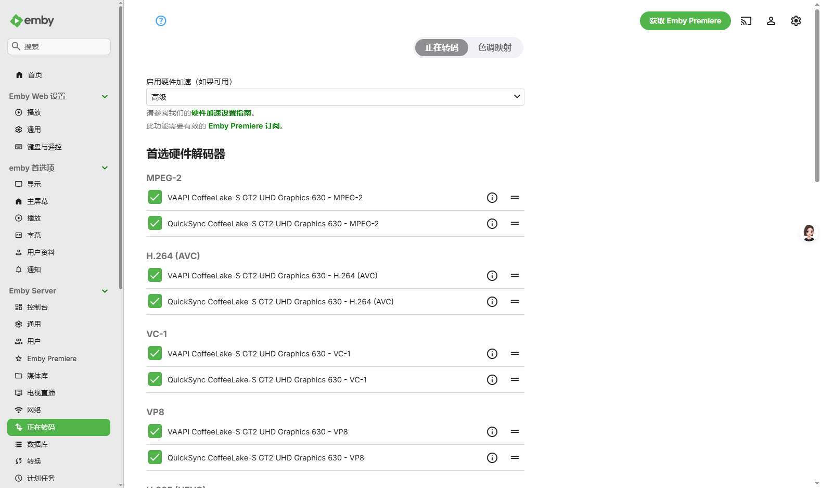
Task: Switch to the 色调映射 tab
Action: click(495, 48)
